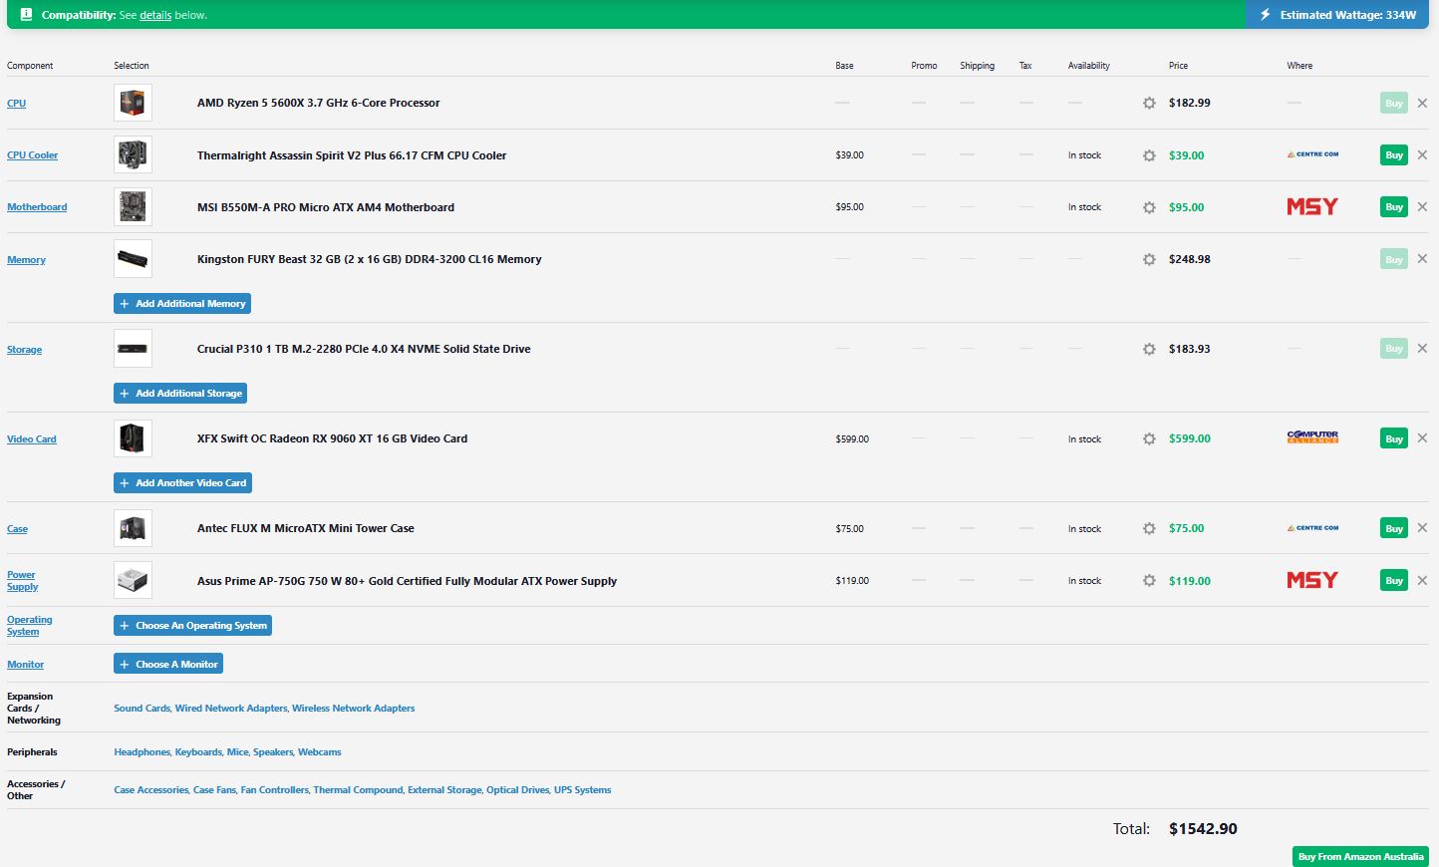
Task: Browse Thermal Compound accessories
Action: click(359, 789)
